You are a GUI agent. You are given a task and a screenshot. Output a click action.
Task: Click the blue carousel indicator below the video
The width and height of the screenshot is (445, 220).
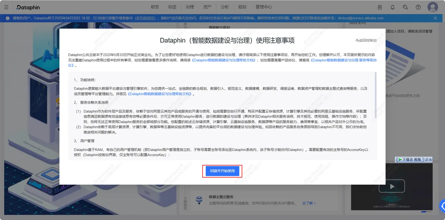(424, 211)
